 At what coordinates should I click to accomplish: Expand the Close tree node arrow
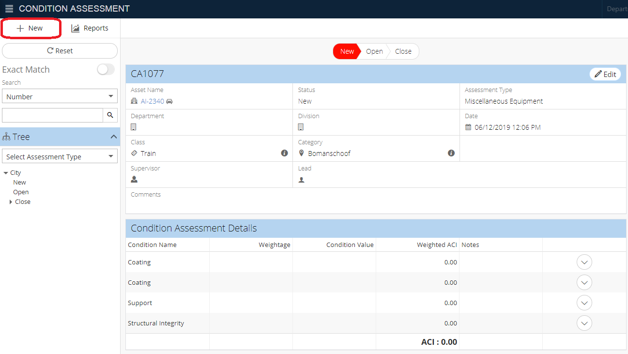[x=11, y=202]
